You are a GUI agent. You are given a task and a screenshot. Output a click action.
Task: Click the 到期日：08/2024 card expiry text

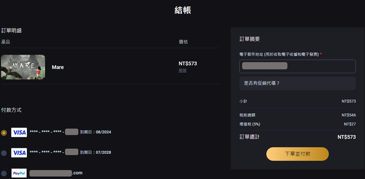pos(95,132)
